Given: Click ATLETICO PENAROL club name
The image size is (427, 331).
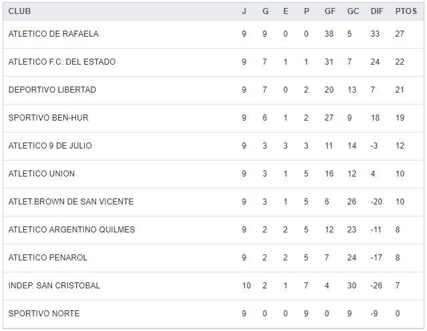Looking at the screenshot, I should click(x=48, y=258).
